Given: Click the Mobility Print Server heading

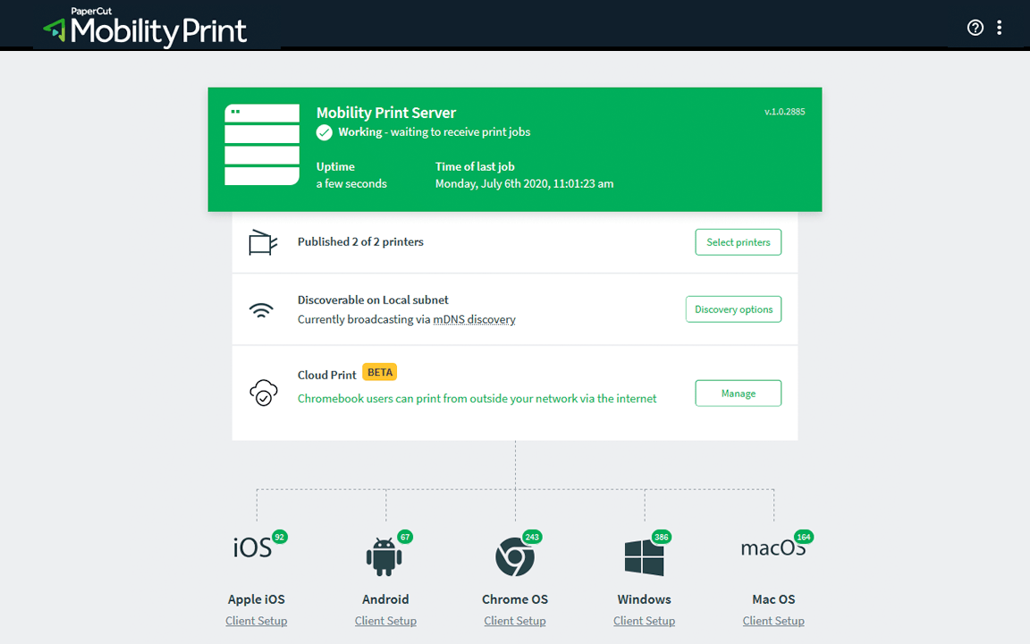Looking at the screenshot, I should (386, 113).
